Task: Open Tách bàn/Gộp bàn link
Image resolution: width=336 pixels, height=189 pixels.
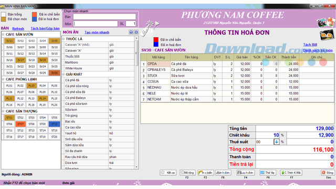Action: click(x=45, y=28)
